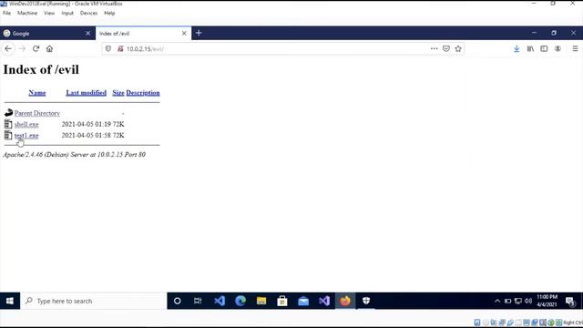The height and width of the screenshot is (328, 583).
Task: Select the Index of /evil tab
Action: 144,34
